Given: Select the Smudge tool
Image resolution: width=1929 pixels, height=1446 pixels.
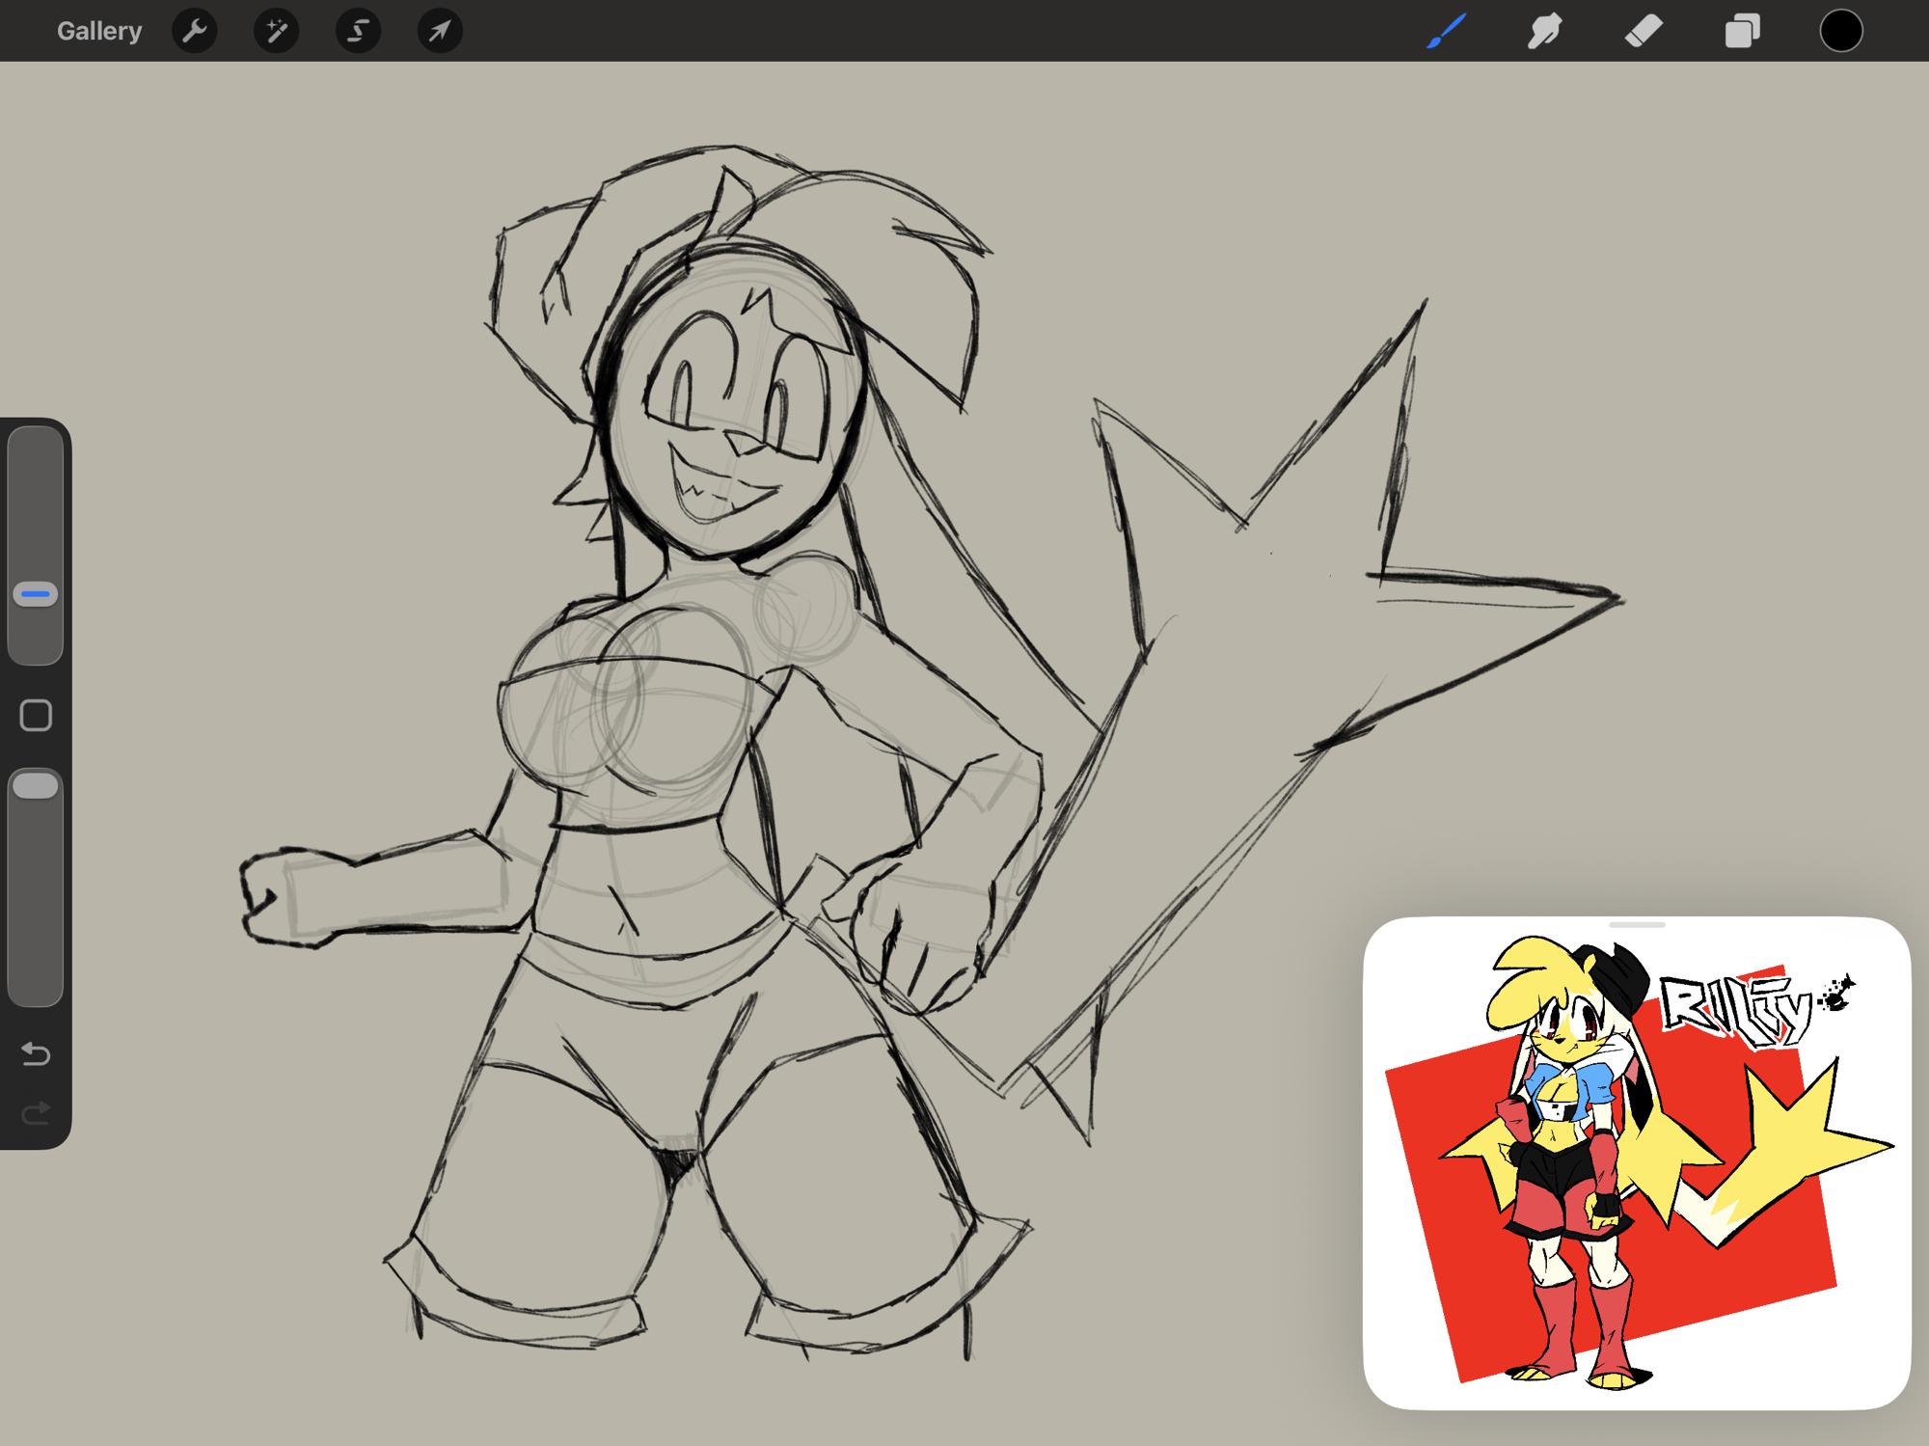Looking at the screenshot, I should (x=1545, y=31).
